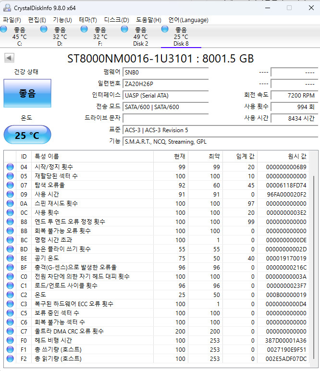
Task: Click the CrystalDiskInfo app icon in title bar
Action: [x=7, y=8]
